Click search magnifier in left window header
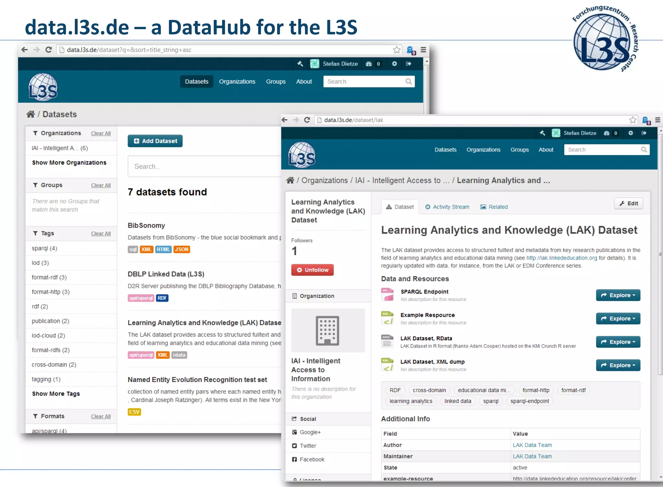This screenshot has height=487, width=663. pos(409,81)
